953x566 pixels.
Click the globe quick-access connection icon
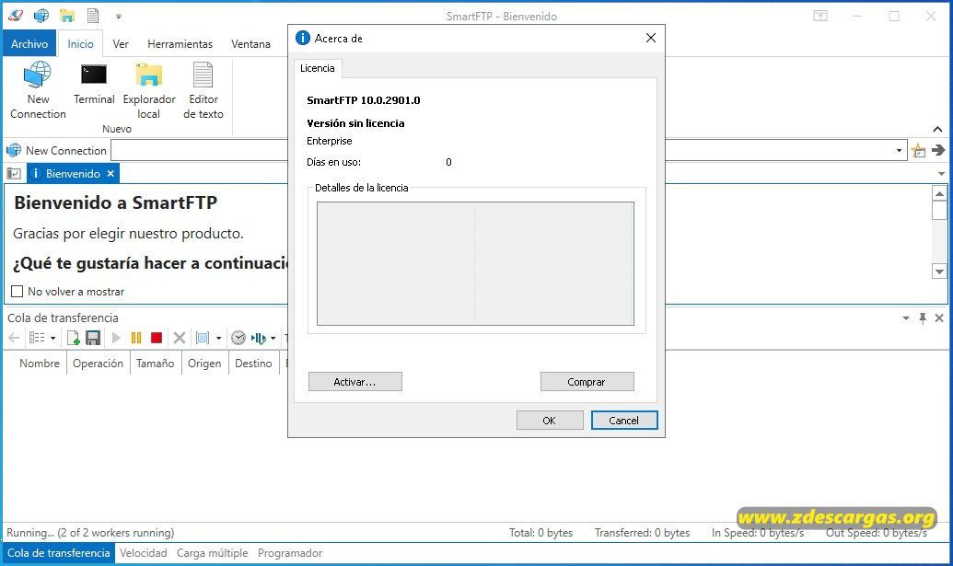pos(41,16)
